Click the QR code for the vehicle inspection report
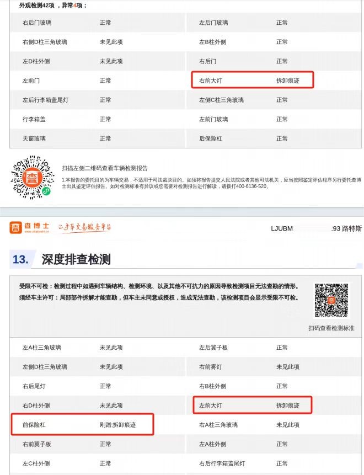Viewport: 364px width, 475px height. (x=33, y=178)
